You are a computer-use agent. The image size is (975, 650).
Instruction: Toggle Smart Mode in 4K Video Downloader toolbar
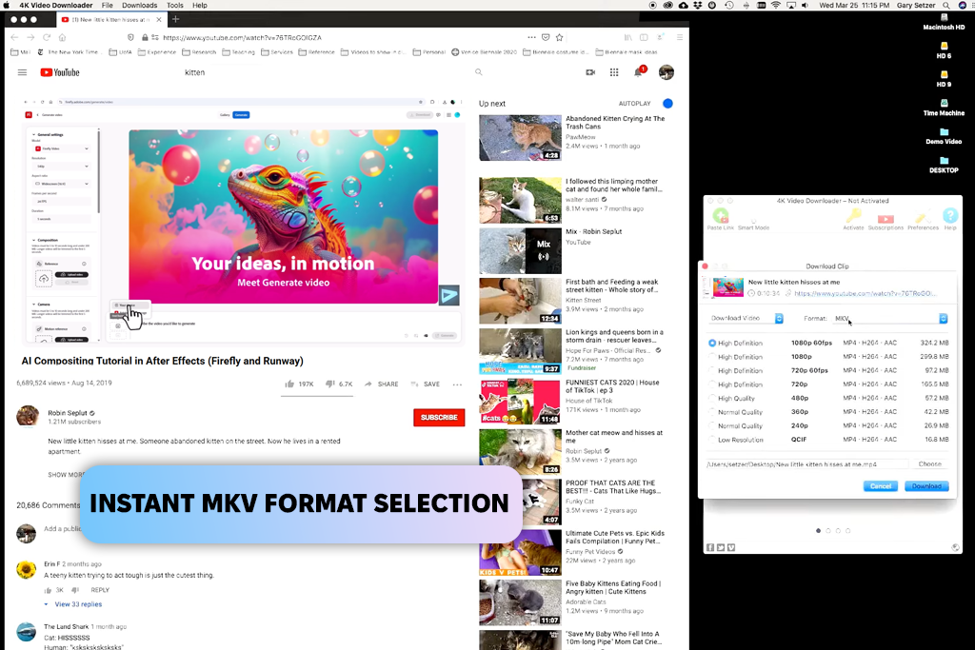click(754, 221)
